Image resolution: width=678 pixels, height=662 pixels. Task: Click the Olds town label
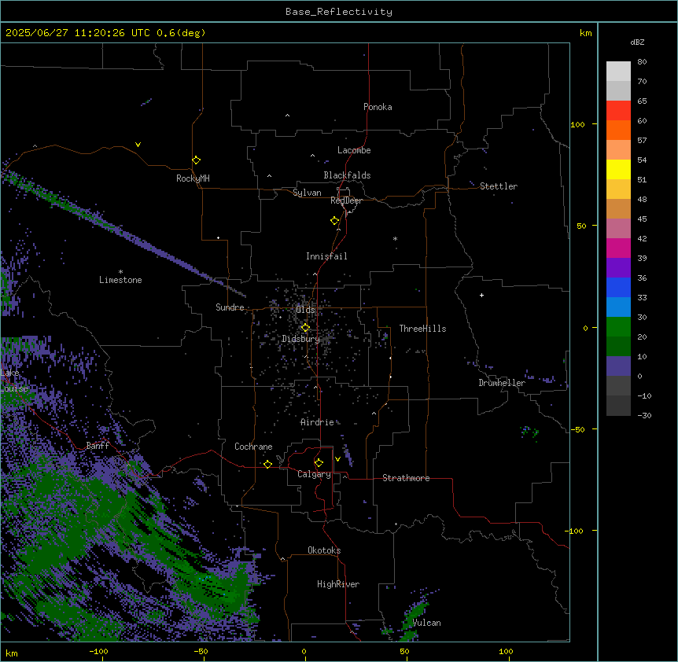point(305,310)
